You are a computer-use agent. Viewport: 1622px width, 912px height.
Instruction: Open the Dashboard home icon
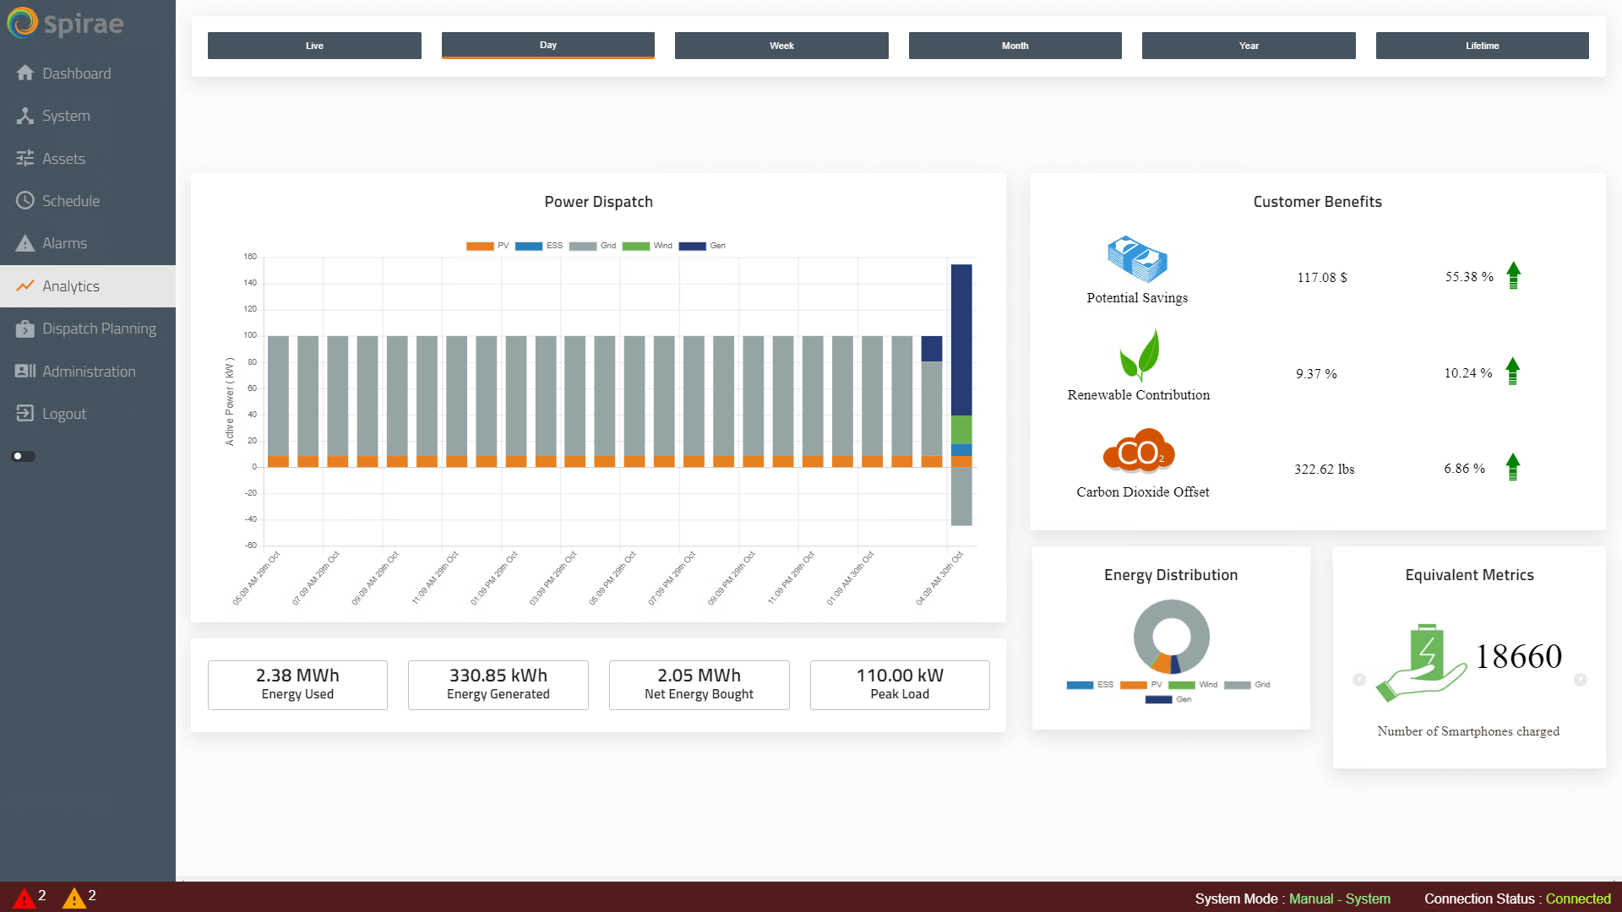25,73
